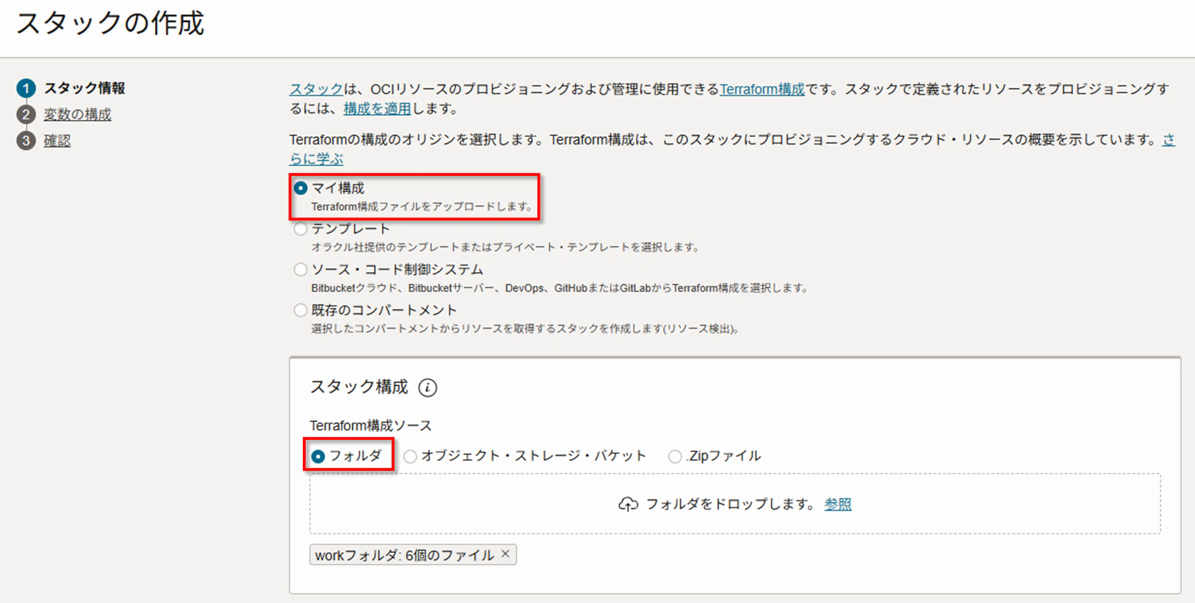
Task: Click the info icon next to スタック構成
Action: (x=427, y=388)
